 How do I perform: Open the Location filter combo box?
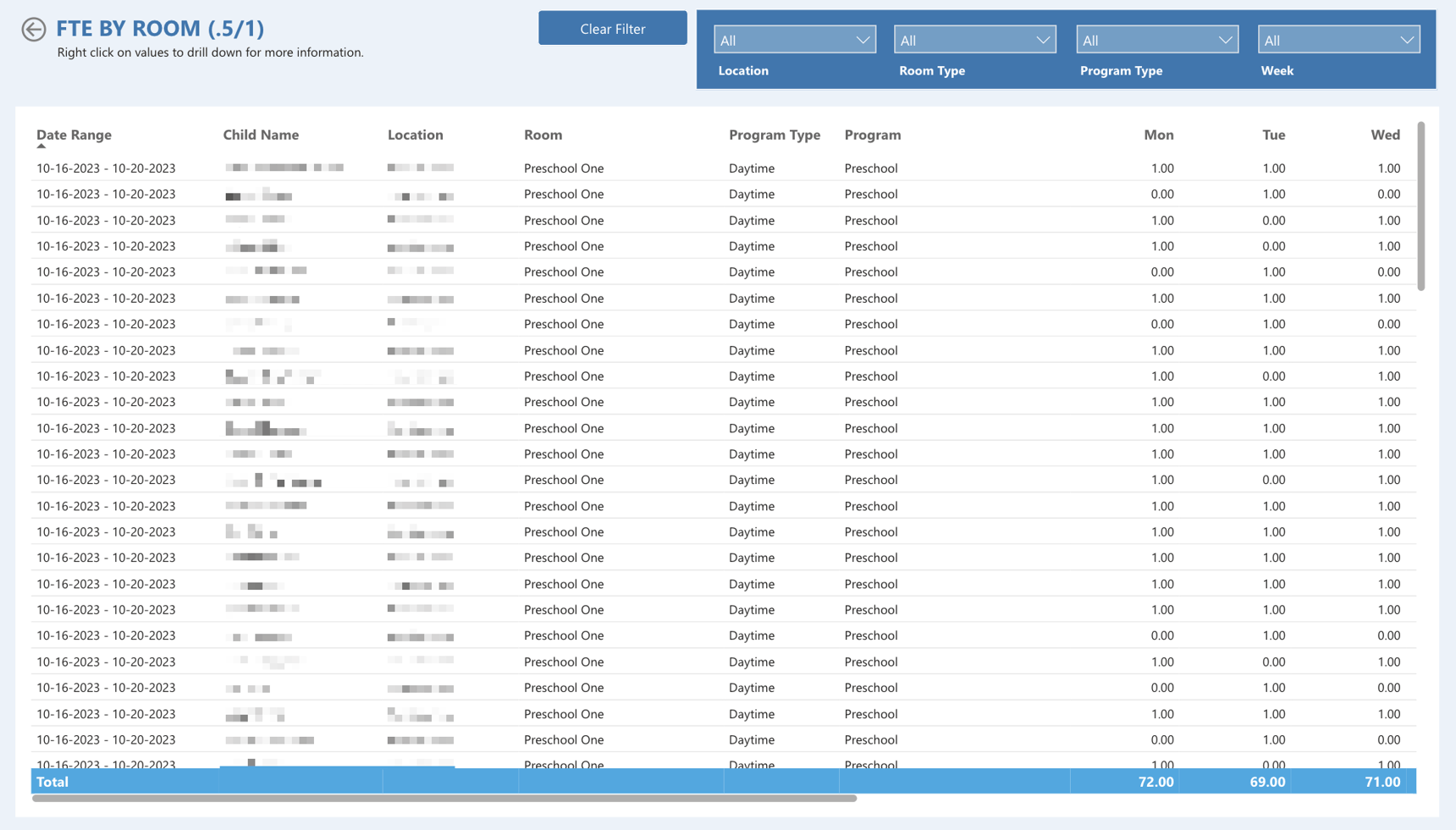(x=794, y=39)
